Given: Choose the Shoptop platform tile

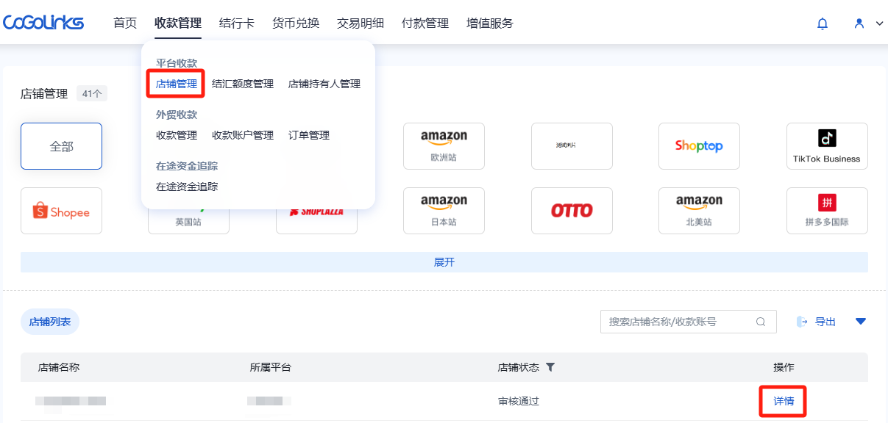Looking at the screenshot, I should [699, 146].
